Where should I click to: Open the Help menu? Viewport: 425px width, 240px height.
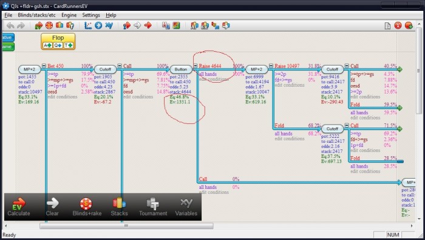coord(111,15)
